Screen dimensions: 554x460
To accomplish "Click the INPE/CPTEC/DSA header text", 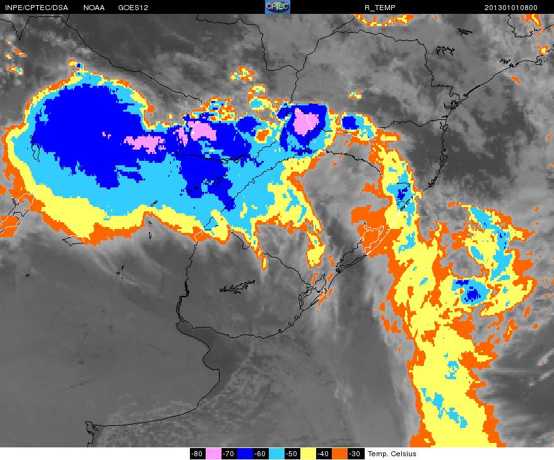I will (x=37, y=8).
